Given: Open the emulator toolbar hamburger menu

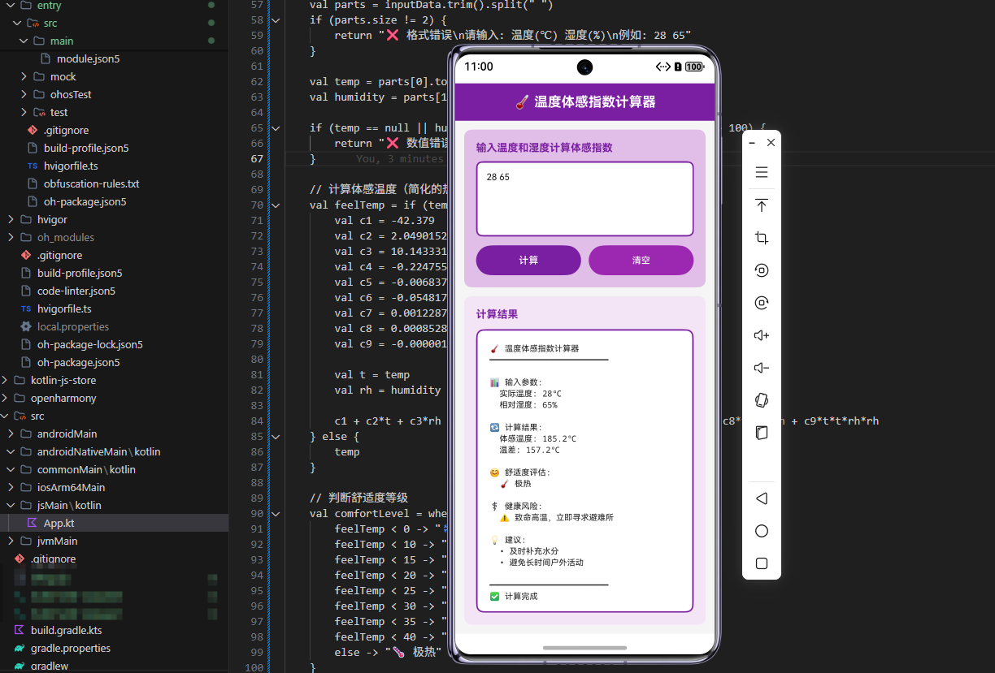Looking at the screenshot, I should pos(762,173).
